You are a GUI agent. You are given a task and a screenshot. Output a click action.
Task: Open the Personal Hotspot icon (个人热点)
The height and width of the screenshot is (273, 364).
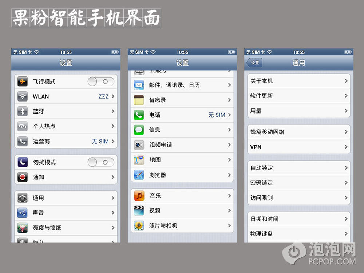click(23, 126)
